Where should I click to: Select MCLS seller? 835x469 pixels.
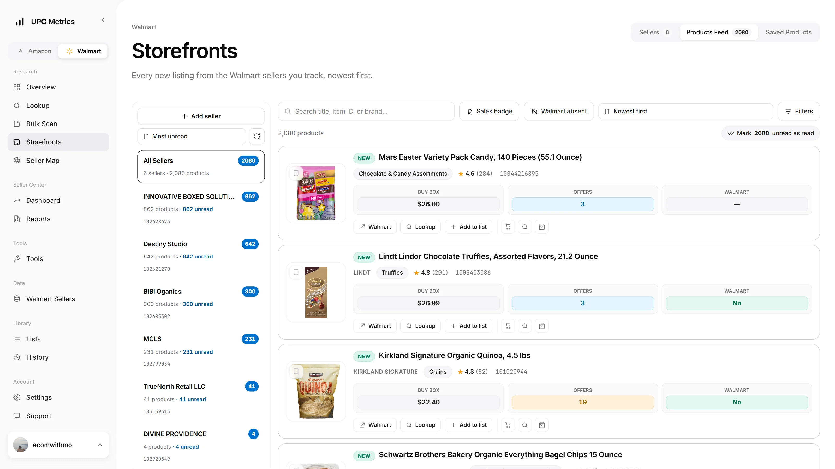(201, 351)
